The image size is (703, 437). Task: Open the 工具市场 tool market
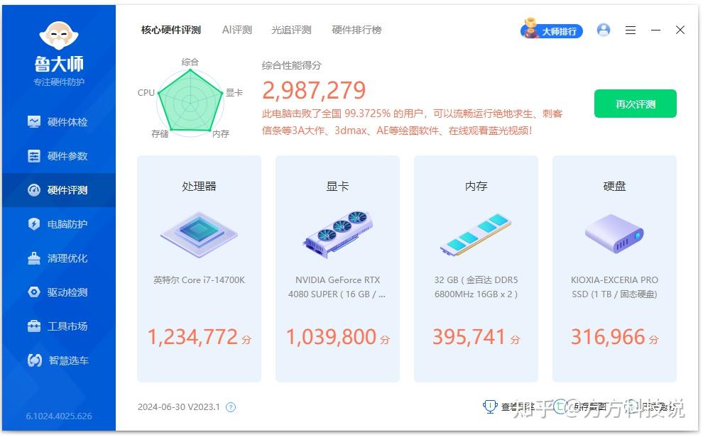[x=59, y=326]
